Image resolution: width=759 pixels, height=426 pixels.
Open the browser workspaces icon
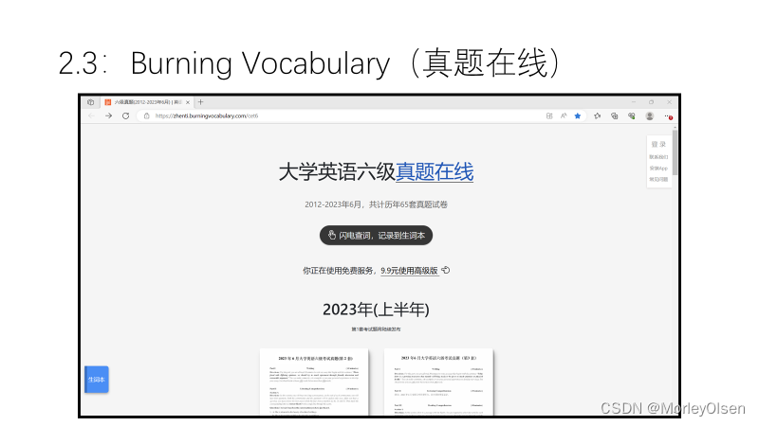(x=90, y=102)
